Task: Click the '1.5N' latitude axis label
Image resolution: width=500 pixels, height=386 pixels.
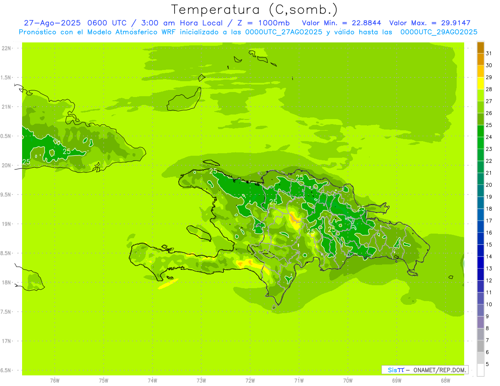Action: (x=5, y=78)
